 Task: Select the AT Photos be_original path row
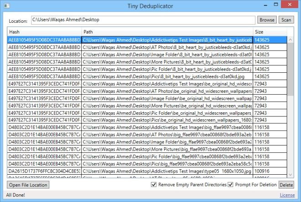167,91
